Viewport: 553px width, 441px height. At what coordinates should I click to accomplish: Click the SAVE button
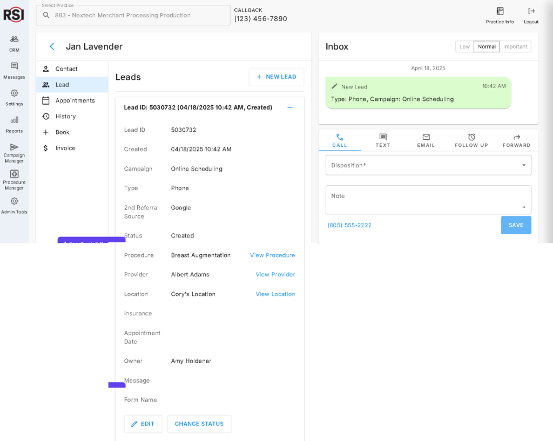(516, 225)
